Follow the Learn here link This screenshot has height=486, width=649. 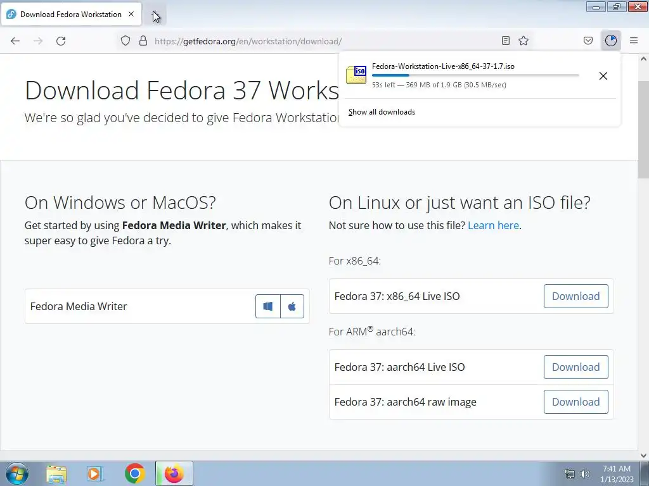[x=493, y=225]
